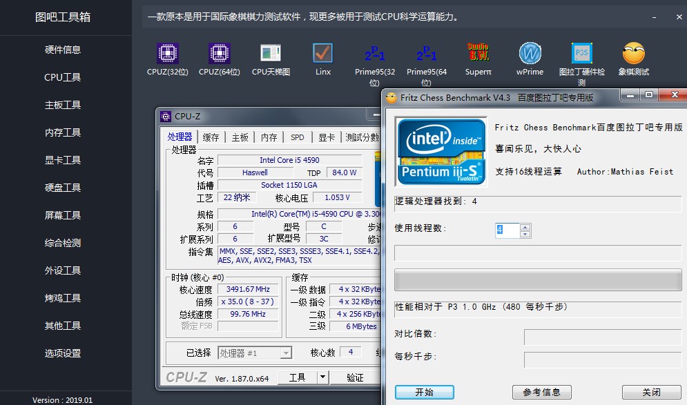This screenshot has height=405, width=687.
Task: Click the Haswell codename value
Action: pyautogui.click(x=255, y=172)
